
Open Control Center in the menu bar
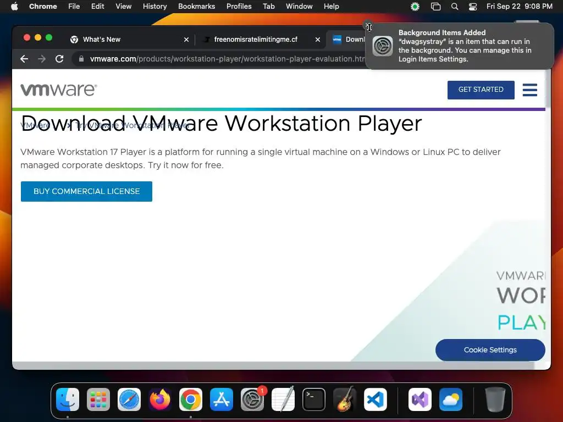[473, 7]
